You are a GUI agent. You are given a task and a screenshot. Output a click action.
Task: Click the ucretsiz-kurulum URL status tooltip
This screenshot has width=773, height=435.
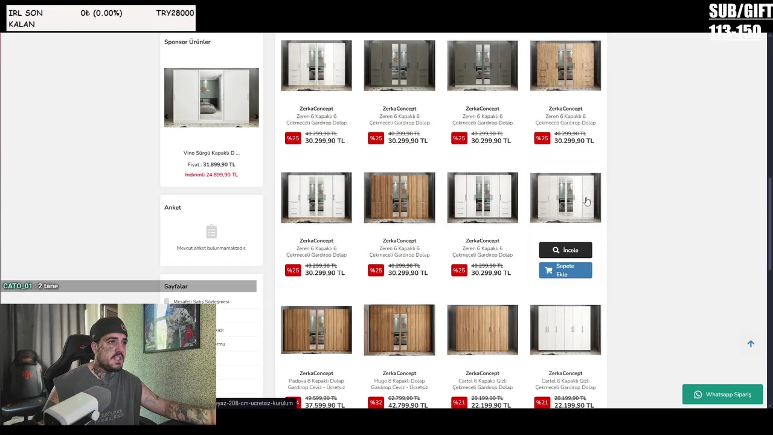point(255,403)
